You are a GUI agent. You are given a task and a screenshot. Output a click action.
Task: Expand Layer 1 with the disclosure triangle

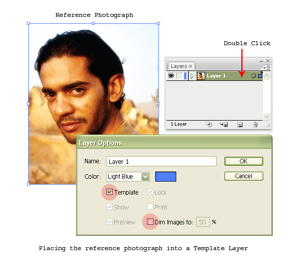click(x=192, y=76)
